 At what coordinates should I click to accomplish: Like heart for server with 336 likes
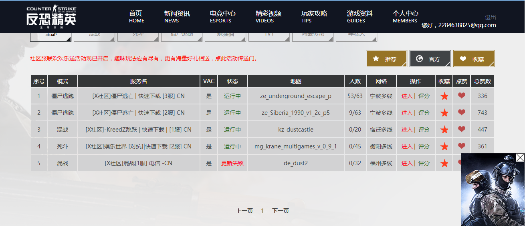point(462,96)
